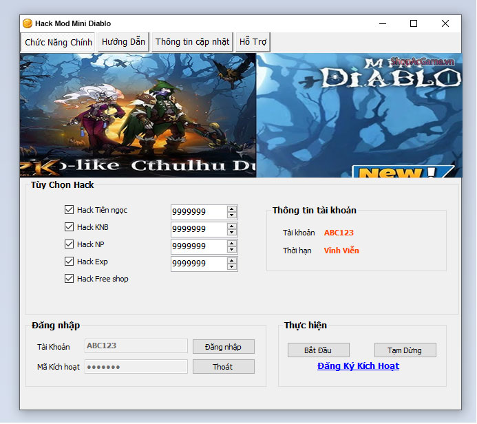Screen dimensions: 477x424
Task: Decrease the Hack NP value with down arrow
Action: pyautogui.click(x=232, y=249)
